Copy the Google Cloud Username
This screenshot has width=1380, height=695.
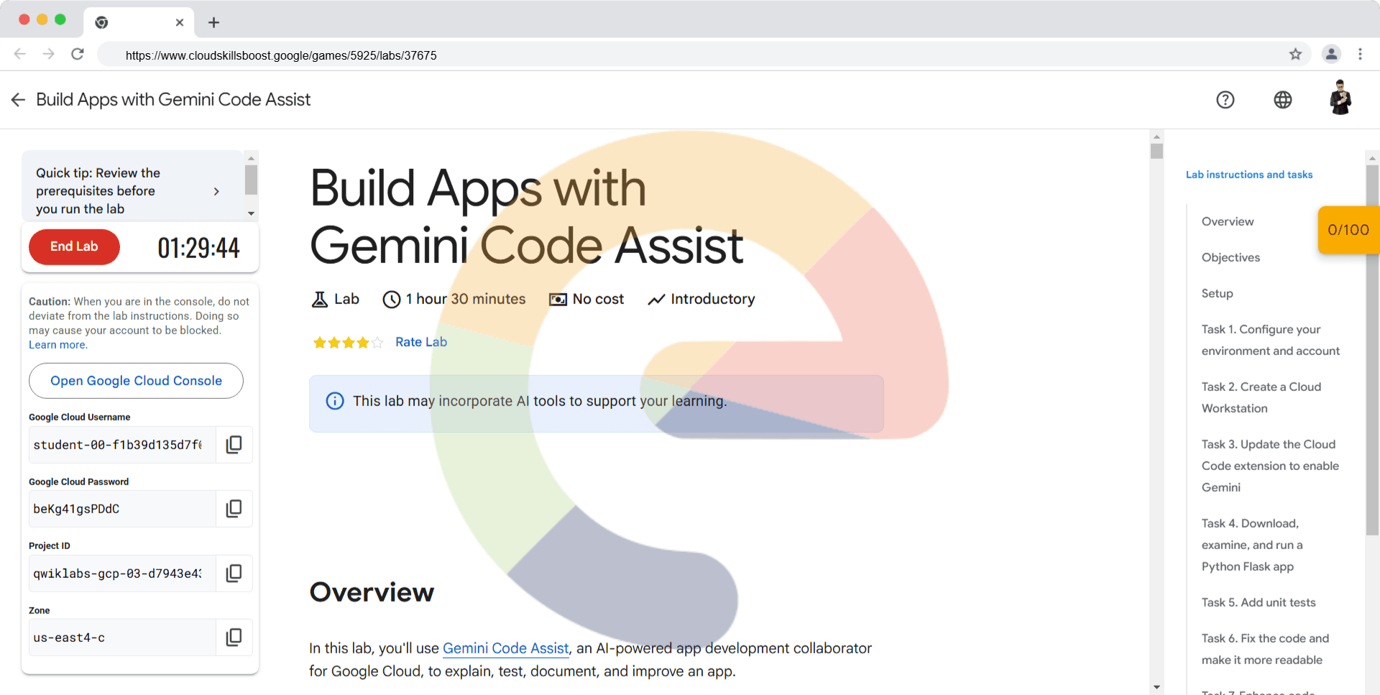[x=234, y=445]
